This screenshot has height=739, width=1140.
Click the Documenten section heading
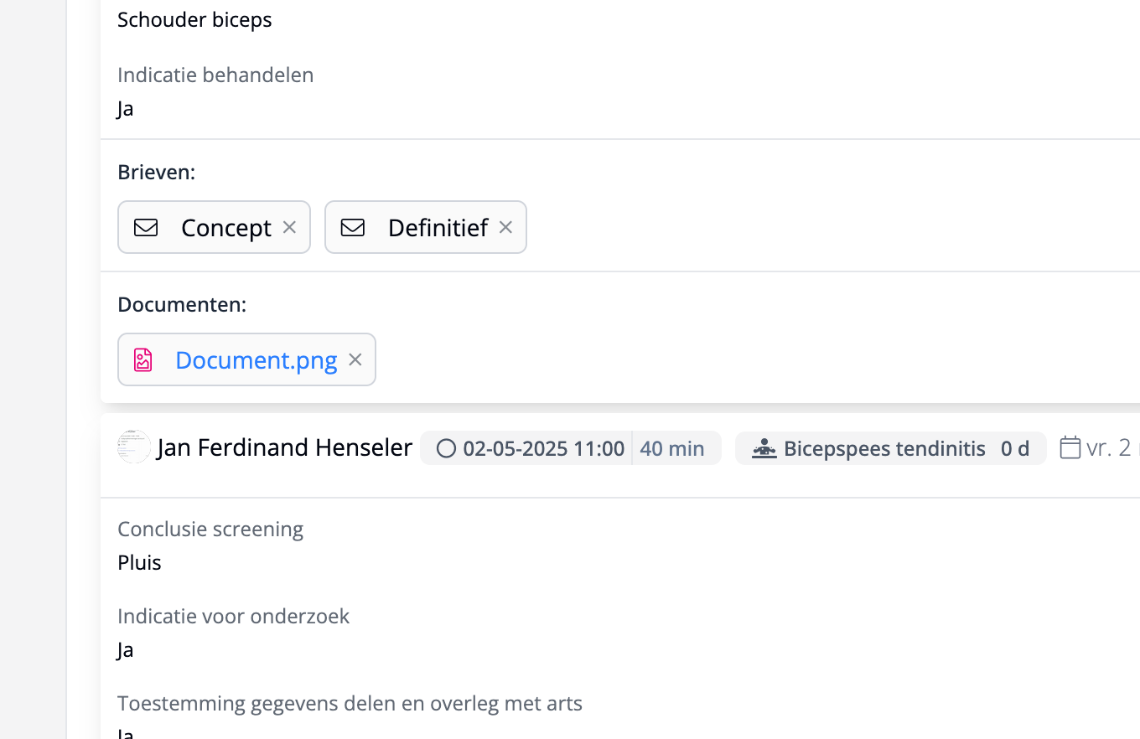click(182, 304)
